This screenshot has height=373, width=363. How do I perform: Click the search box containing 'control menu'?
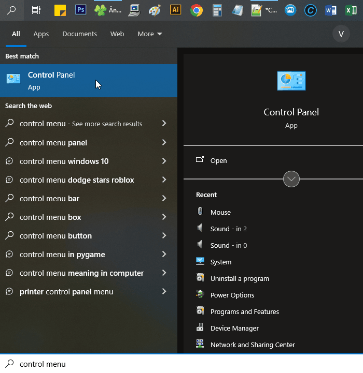pyautogui.click(x=181, y=364)
